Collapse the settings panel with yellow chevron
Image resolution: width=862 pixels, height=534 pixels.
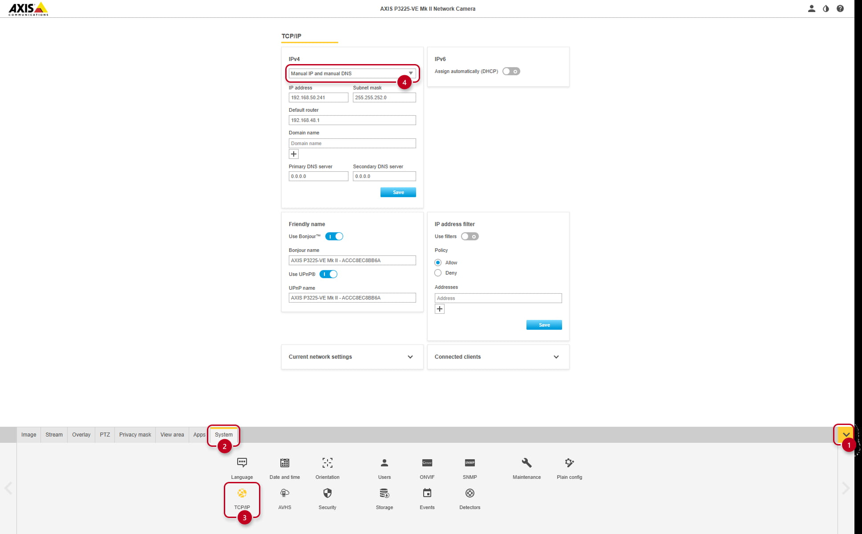(846, 435)
